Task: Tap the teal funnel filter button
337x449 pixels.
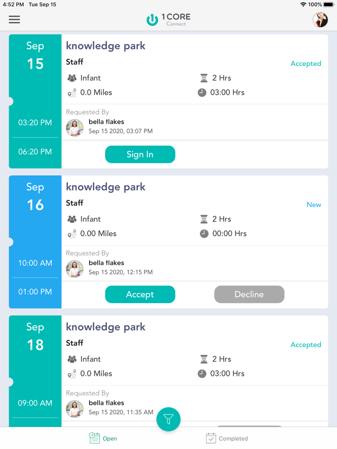Action: (168, 419)
